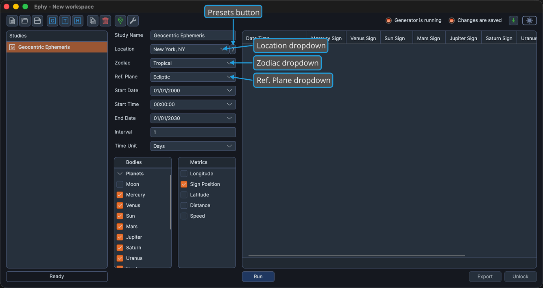Image resolution: width=543 pixels, height=288 pixels.
Task: Uncheck the Saturn checkbox
Action: 120,248
